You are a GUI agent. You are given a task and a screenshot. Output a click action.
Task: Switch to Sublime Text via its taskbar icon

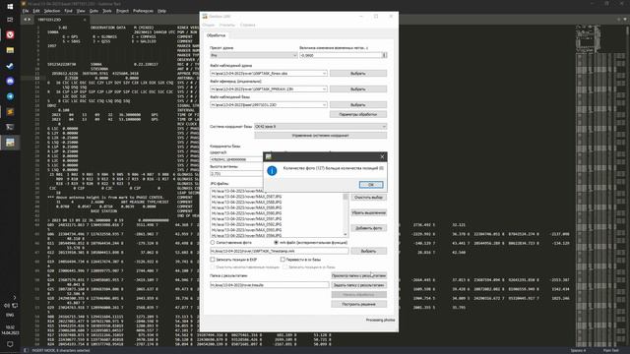[10, 112]
